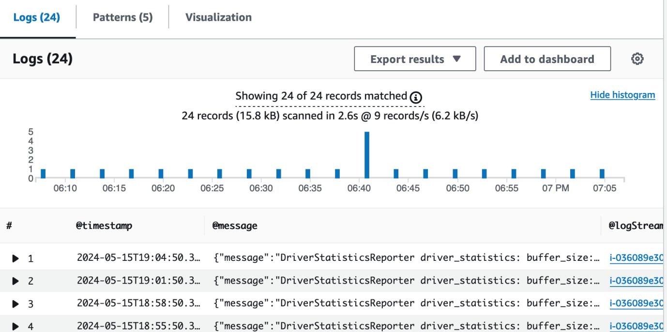The image size is (667, 332).
Task: Click the info icon next to records matched
Action: point(415,97)
